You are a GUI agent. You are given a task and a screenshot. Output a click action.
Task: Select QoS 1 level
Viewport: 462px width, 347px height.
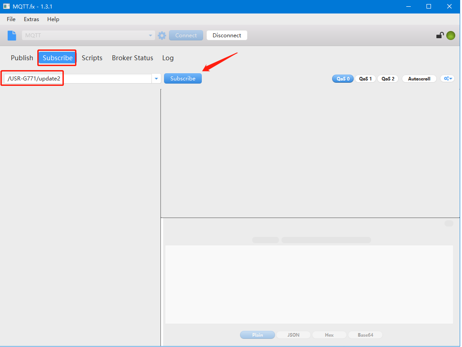point(365,79)
